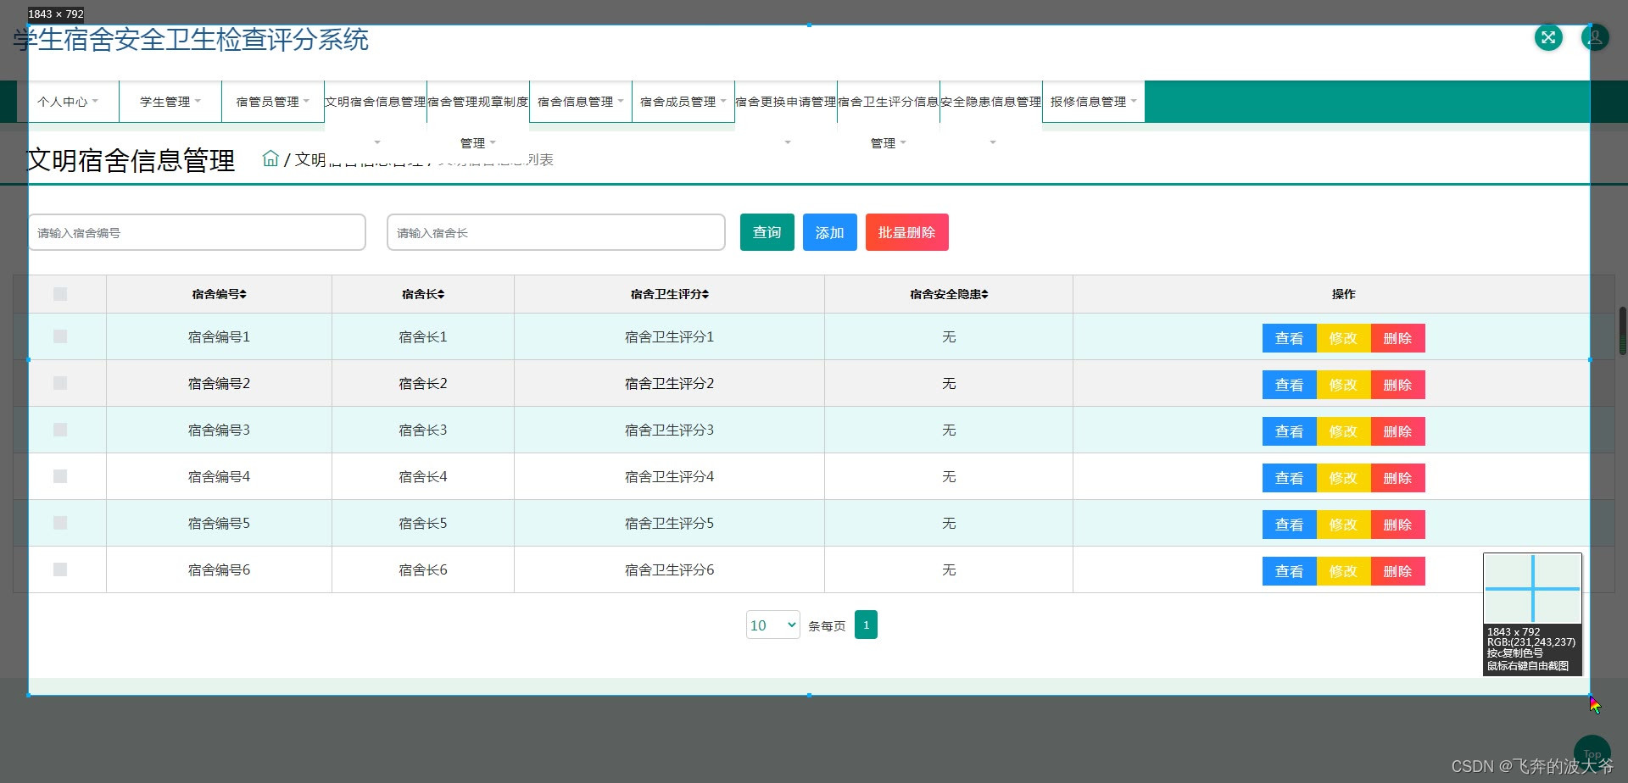The image size is (1628, 783).
Task: Sort by 宿舍长 column arrows
Action: tap(441, 294)
